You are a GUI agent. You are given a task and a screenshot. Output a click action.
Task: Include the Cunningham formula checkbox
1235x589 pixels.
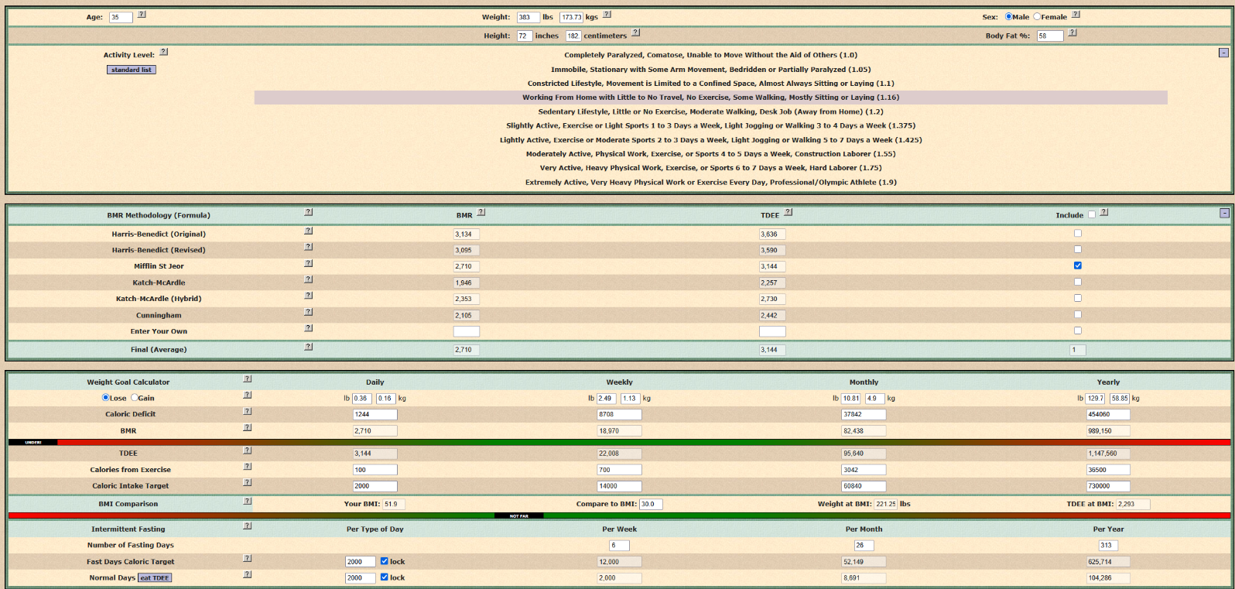tap(1078, 314)
